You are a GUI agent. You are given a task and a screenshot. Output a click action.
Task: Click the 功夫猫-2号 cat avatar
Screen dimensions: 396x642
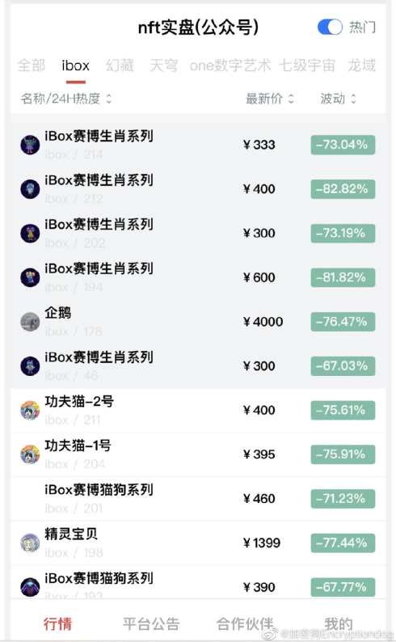(x=30, y=410)
